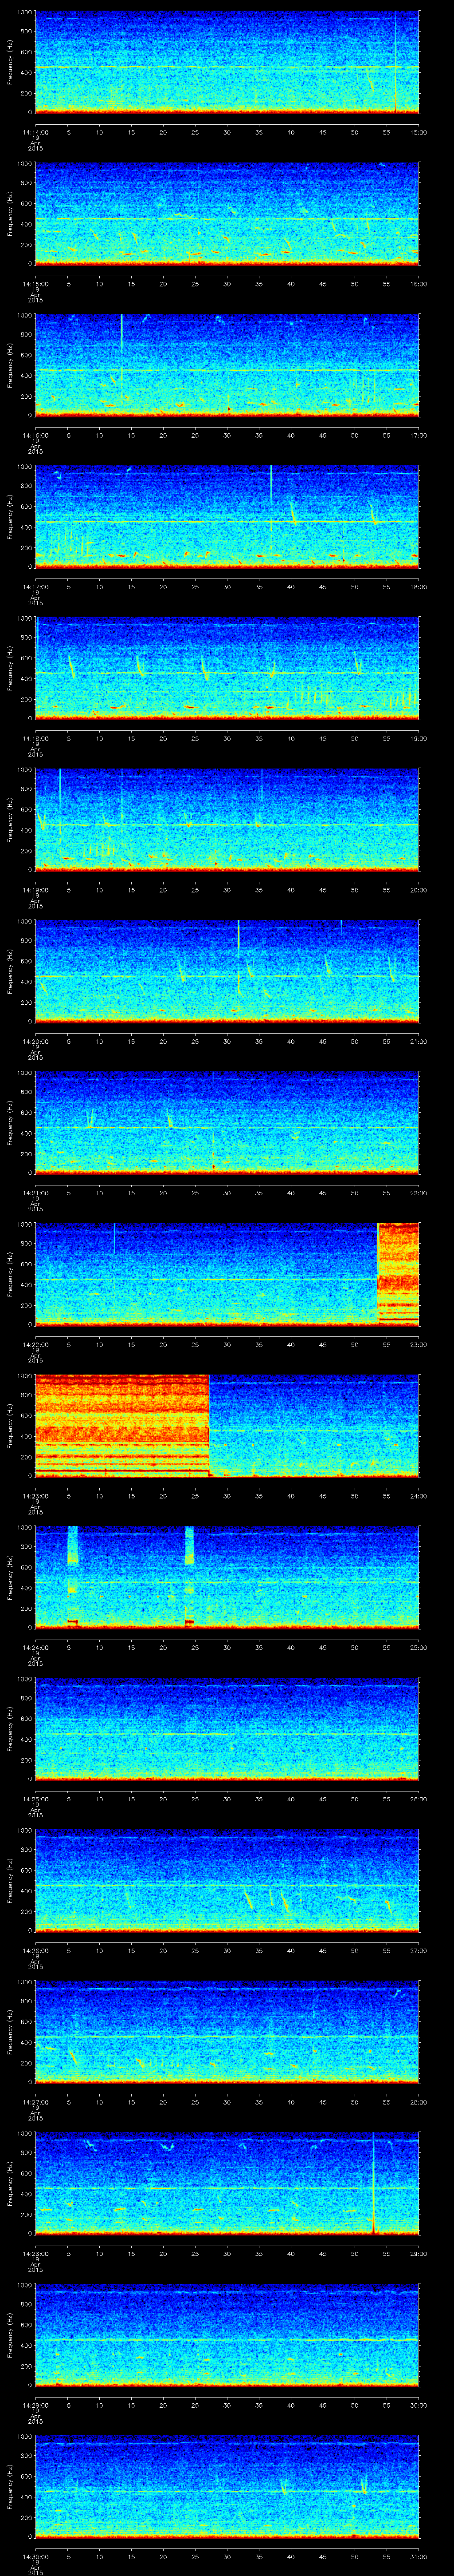Click the 14:14:00 start time label
454x2576 pixels.
tap(35, 131)
